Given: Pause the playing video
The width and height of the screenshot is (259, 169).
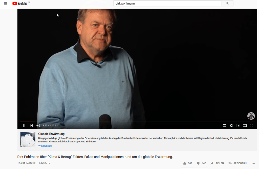Looking at the screenshot, I should pyautogui.click(x=24, y=125).
